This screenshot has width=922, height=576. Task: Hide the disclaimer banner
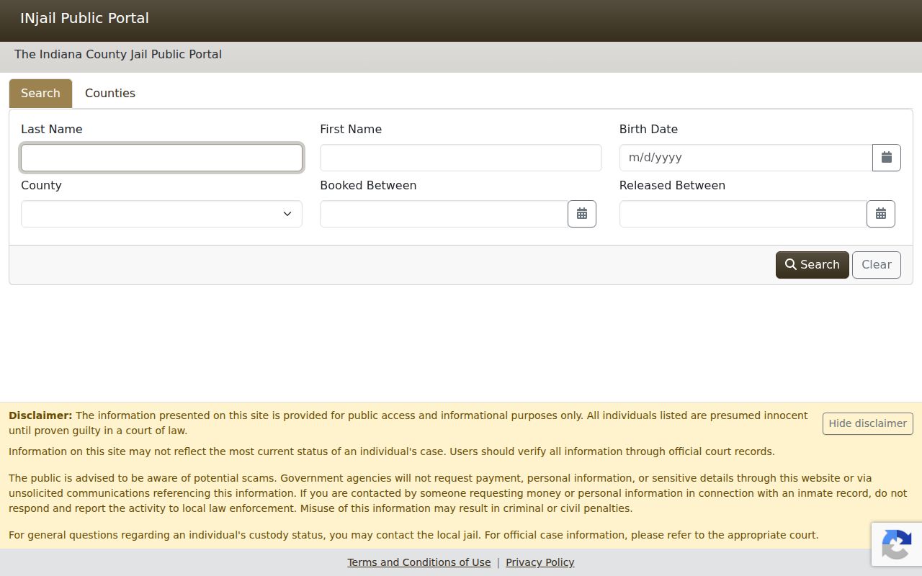pos(868,423)
